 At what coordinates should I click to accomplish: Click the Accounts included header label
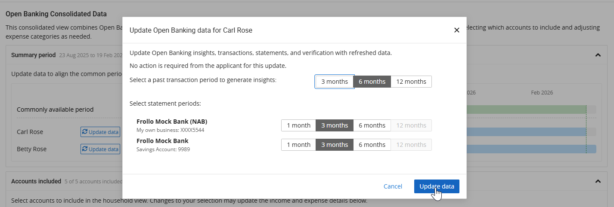coord(36,181)
